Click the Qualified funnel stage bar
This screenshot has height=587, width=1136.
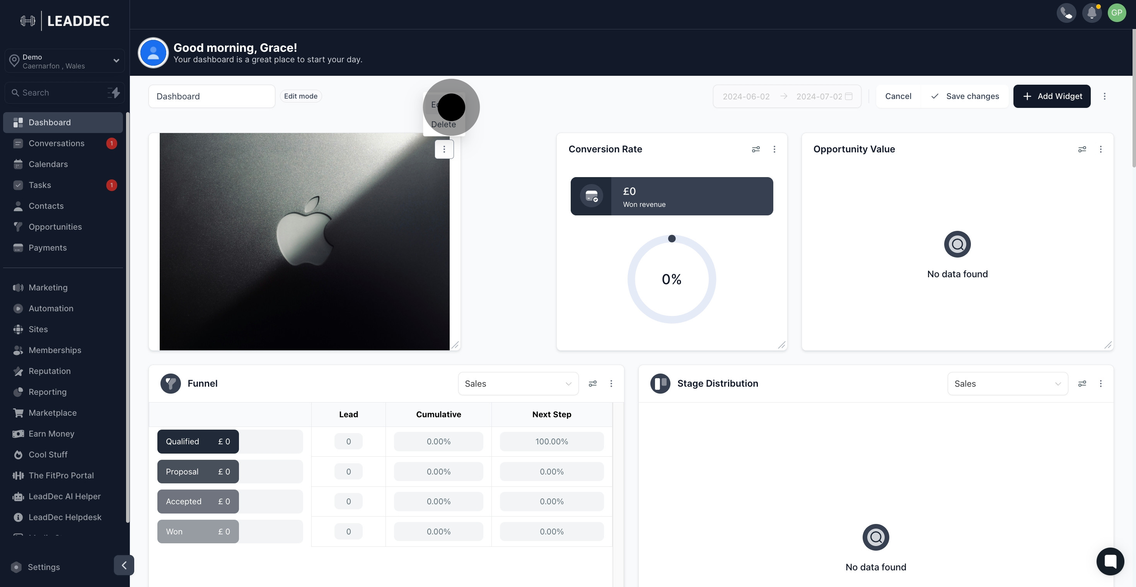tap(198, 442)
